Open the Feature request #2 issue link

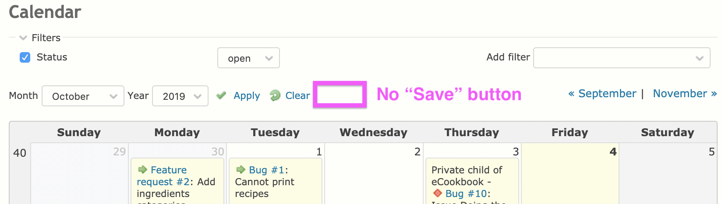169,170
